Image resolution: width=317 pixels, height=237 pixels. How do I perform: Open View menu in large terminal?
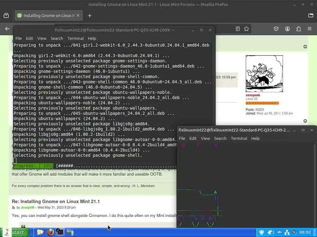click(x=42, y=38)
